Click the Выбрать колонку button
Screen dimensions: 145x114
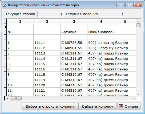point(98,106)
